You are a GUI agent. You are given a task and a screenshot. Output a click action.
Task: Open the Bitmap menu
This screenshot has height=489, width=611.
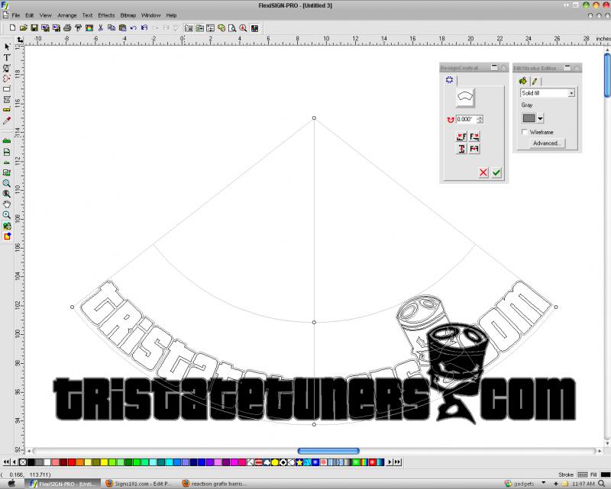click(x=128, y=15)
